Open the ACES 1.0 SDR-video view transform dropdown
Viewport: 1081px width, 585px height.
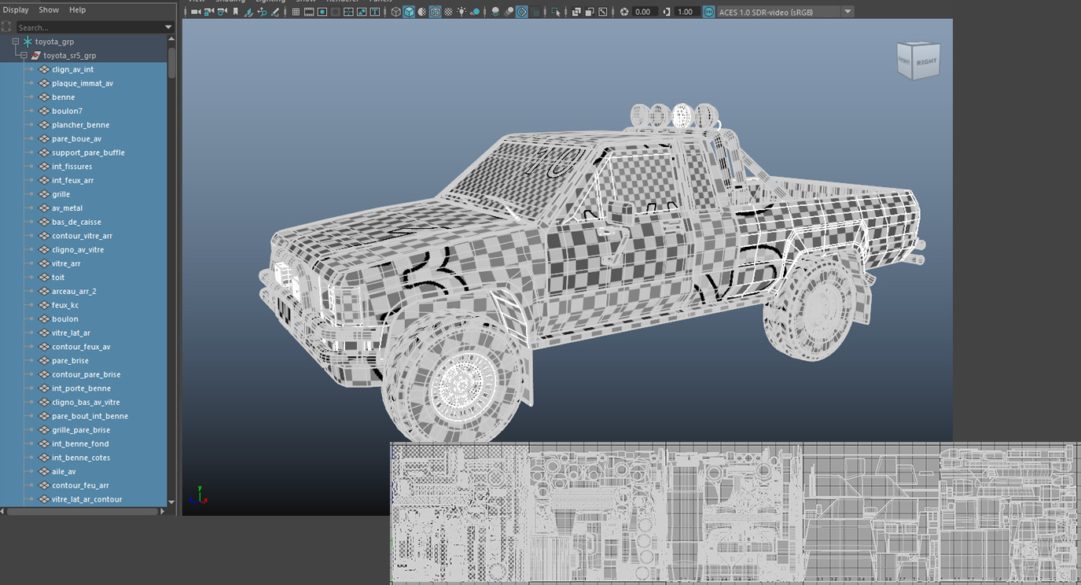(x=785, y=12)
